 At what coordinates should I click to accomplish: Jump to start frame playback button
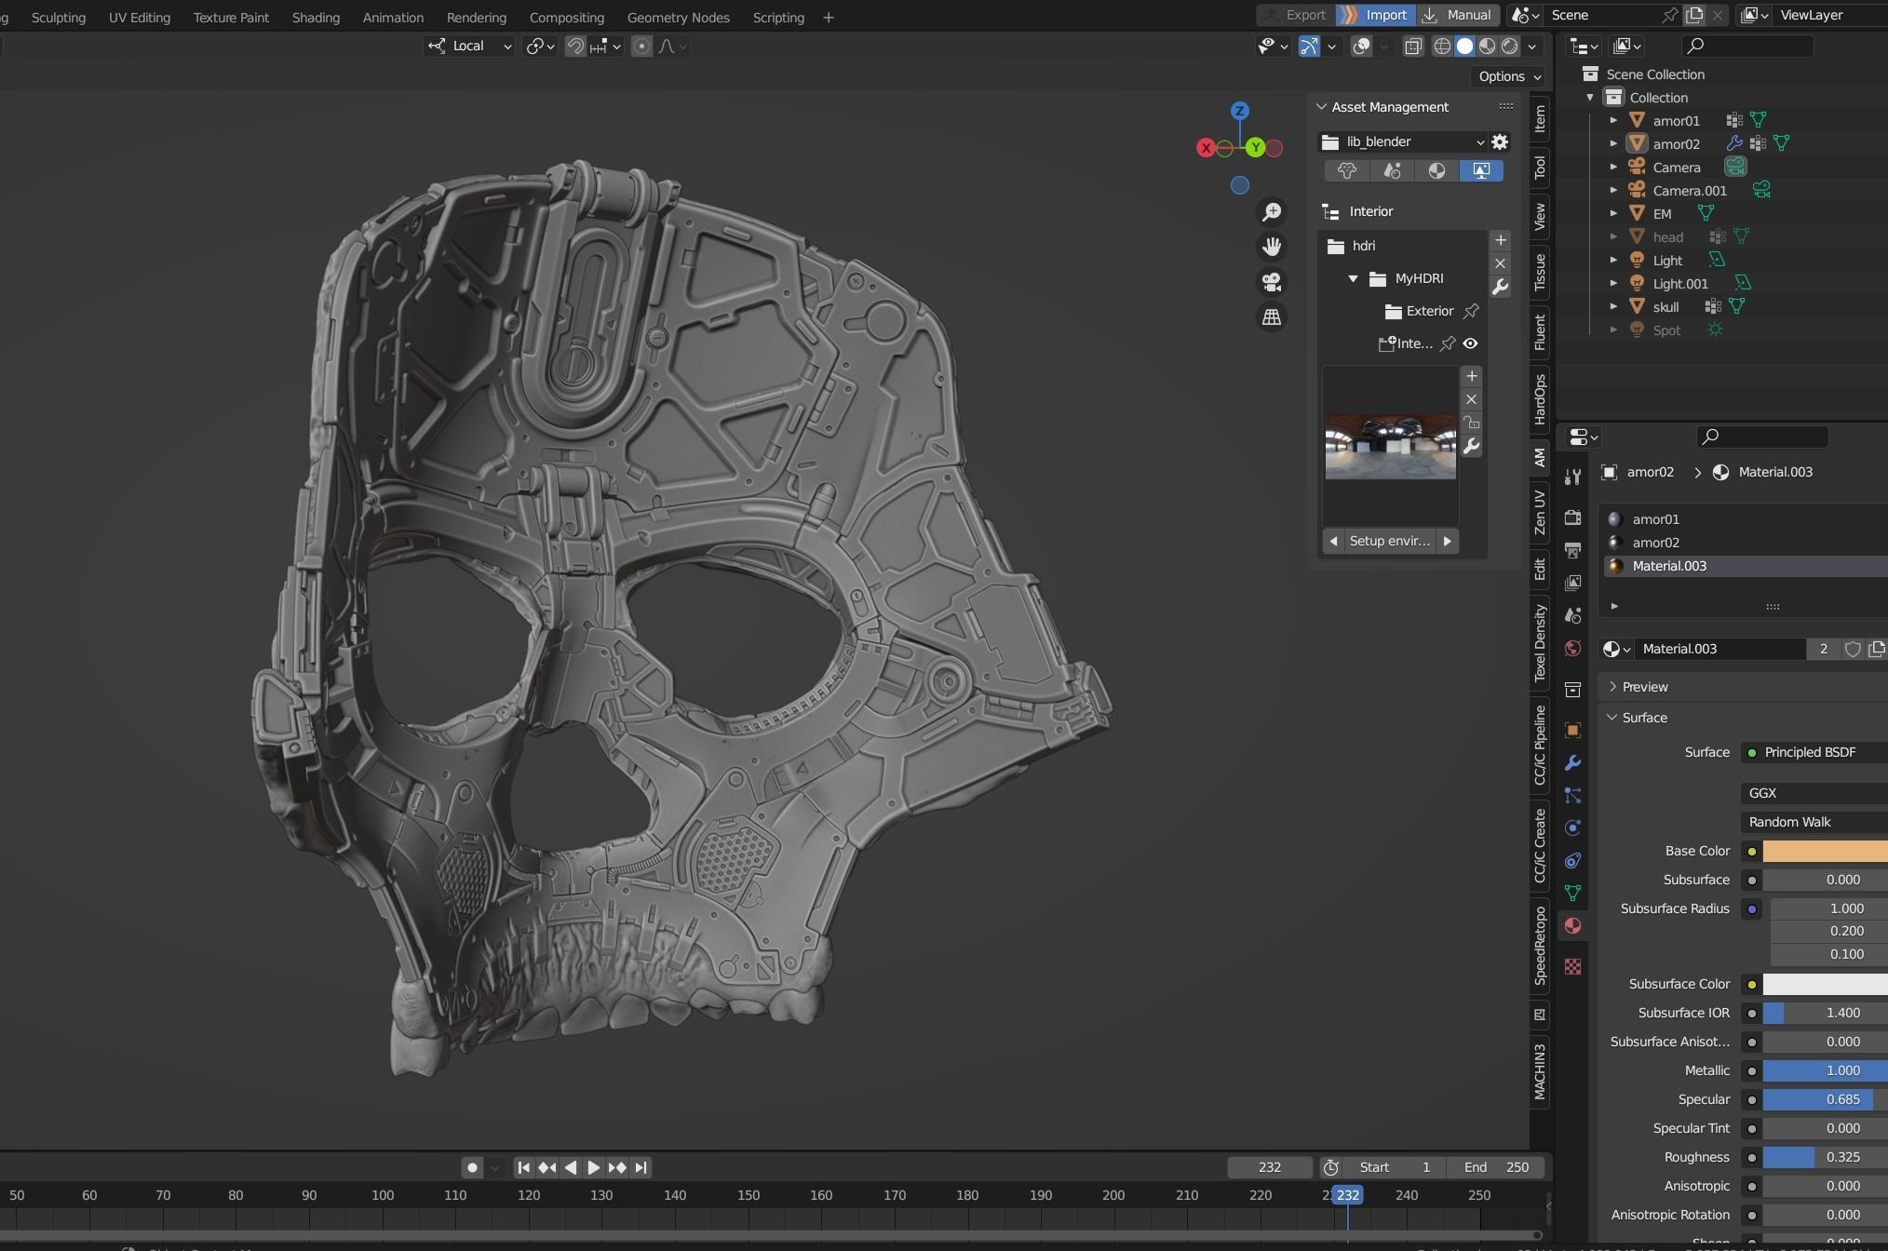click(x=523, y=1167)
